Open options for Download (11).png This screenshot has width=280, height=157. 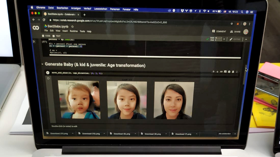pos(73,134)
